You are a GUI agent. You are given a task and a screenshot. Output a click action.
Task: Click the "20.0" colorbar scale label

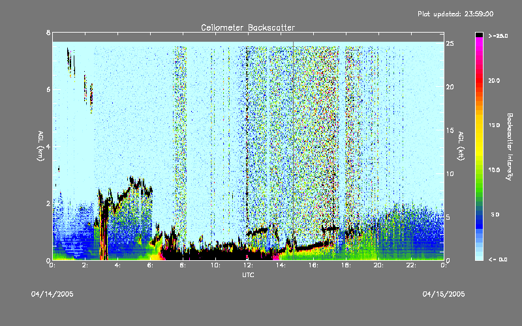[494, 81]
